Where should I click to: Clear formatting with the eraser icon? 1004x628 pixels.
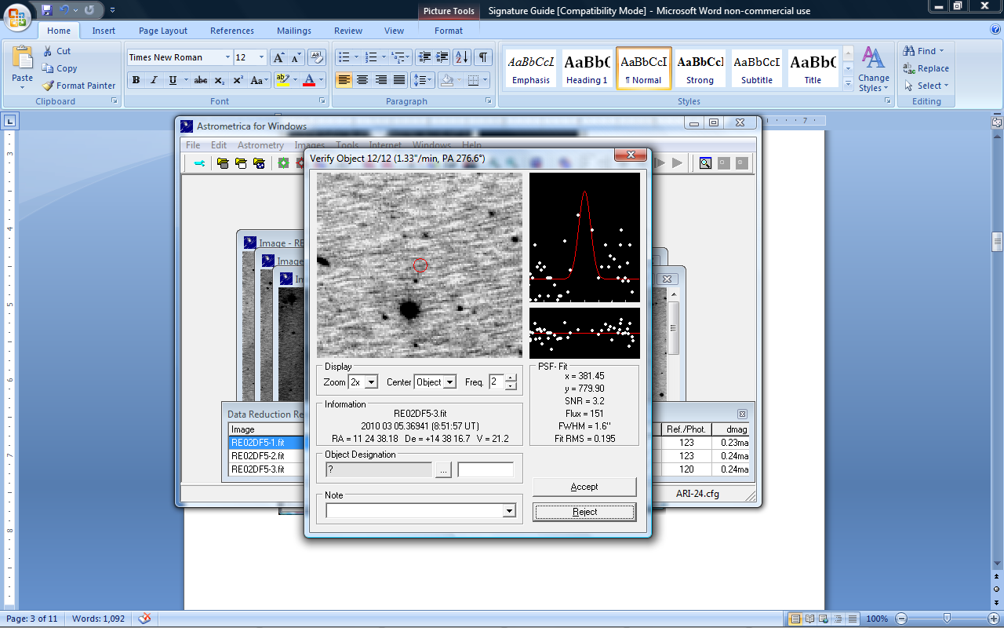(317, 57)
